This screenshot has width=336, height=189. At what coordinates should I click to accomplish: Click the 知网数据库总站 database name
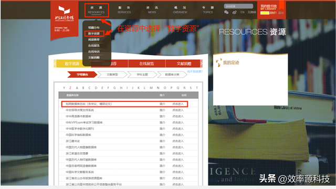click(89, 104)
